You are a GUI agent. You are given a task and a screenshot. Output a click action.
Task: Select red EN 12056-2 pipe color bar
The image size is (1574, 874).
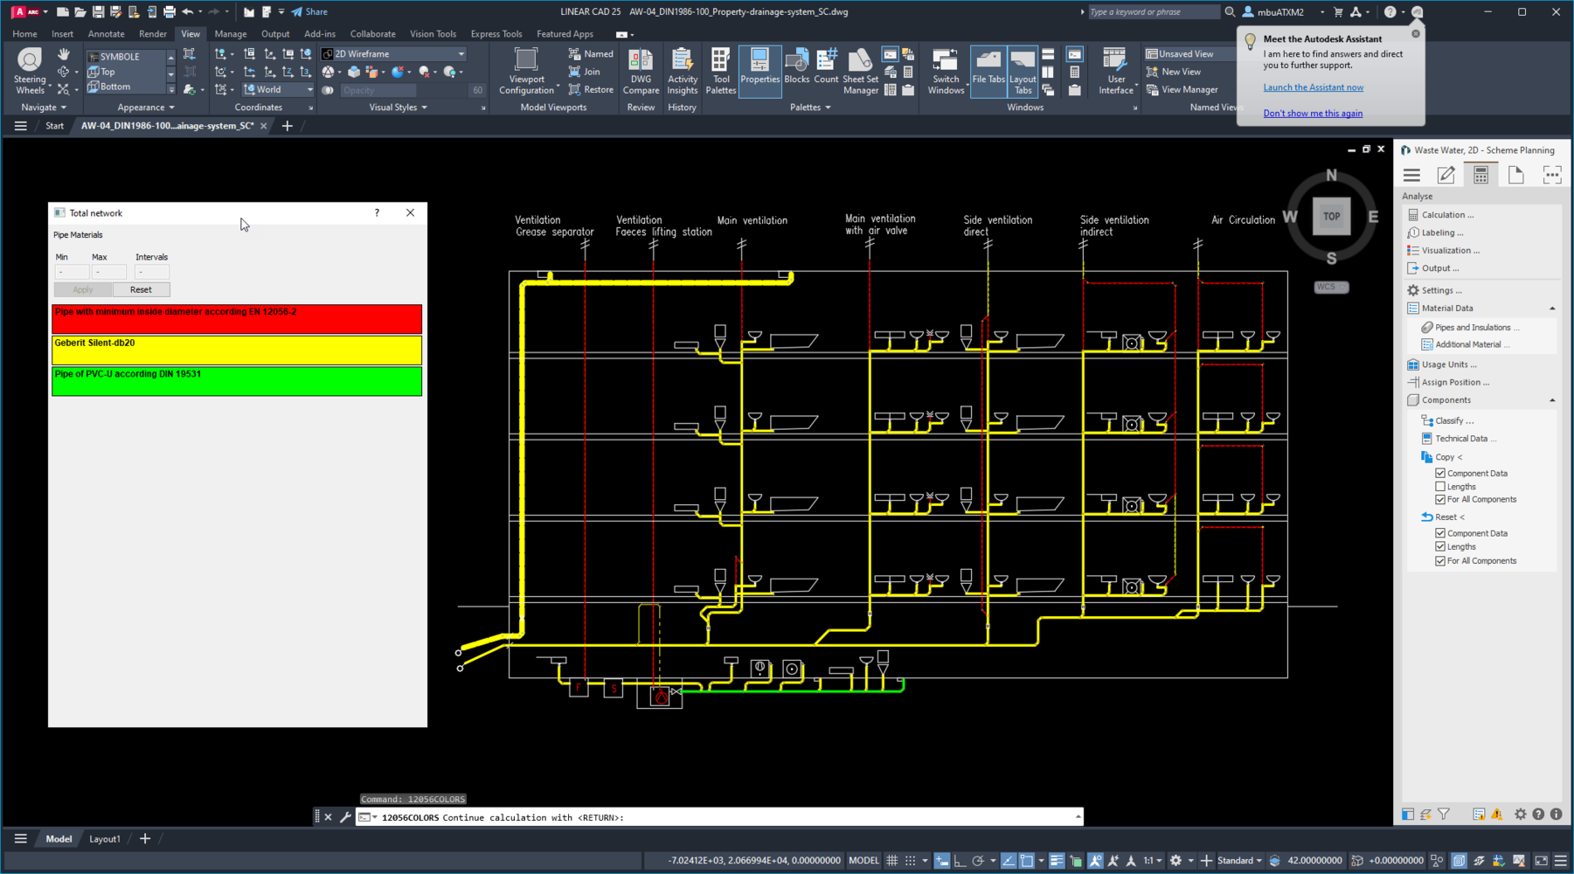[x=237, y=319]
